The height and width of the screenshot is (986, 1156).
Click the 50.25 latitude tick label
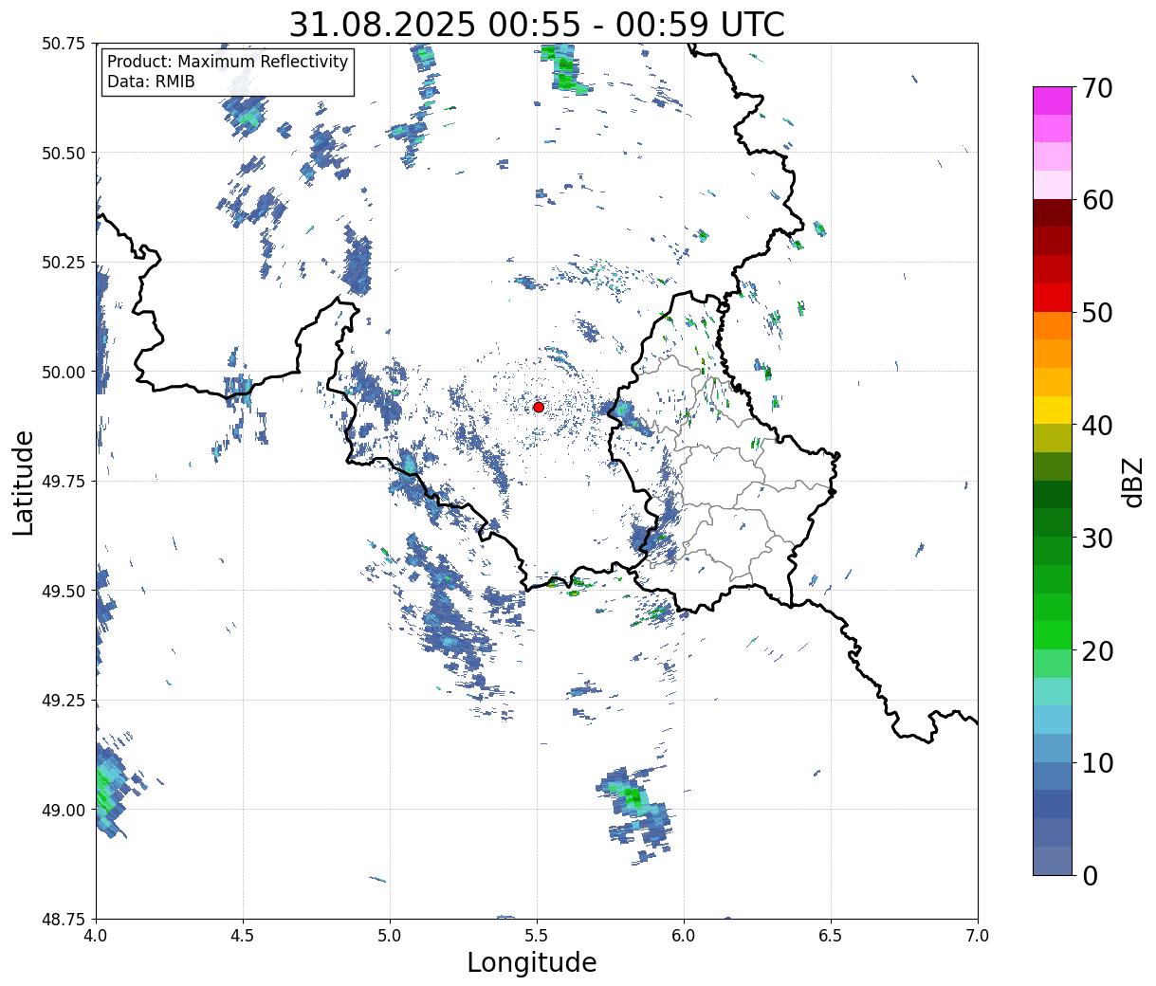pyautogui.click(x=64, y=263)
